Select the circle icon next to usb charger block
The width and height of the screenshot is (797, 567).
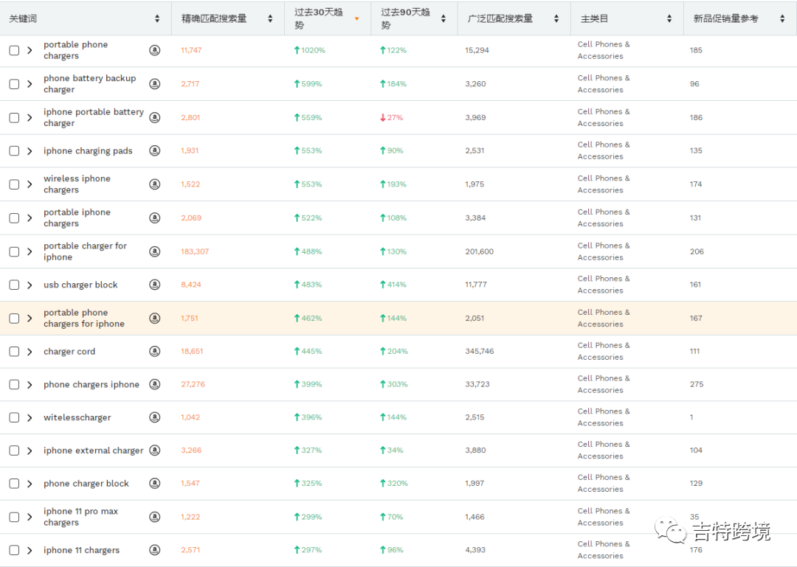point(154,284)
